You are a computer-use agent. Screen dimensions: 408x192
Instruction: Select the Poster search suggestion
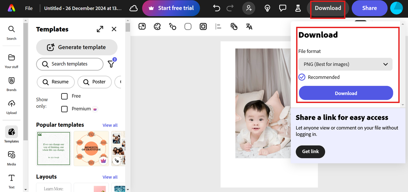(95, 82)
